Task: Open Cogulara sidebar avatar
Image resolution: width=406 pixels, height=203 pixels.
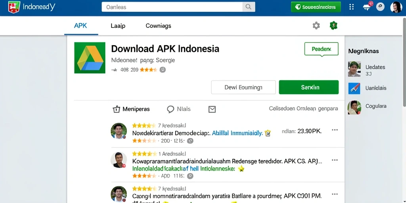Action: click(x=354, y=107)
